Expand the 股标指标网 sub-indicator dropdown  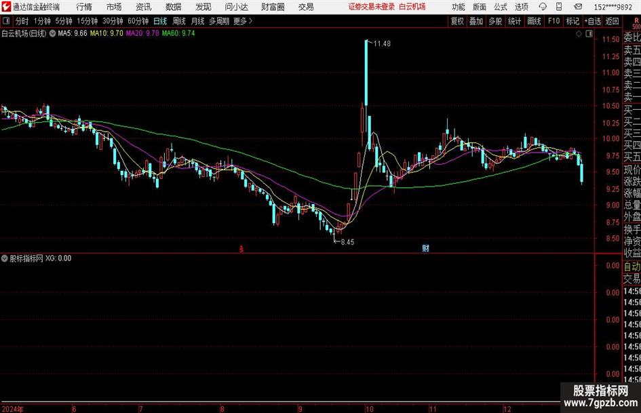[x=5, y=258]
